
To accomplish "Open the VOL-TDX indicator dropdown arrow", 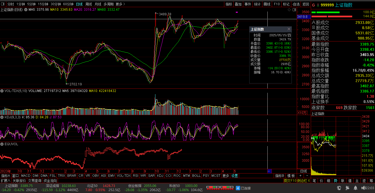I will point(2,91).
